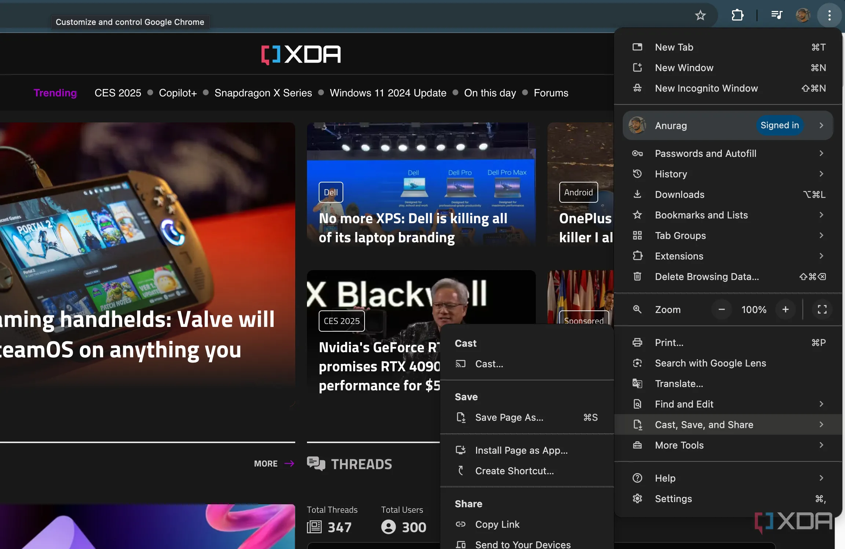This screenshot has width=845, height=549.
Task: Open the CES 2025 trending link
Action: tap(118, 93)
